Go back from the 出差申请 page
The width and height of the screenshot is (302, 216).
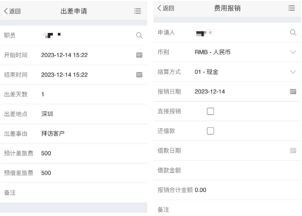pyautogui.click(x=12, y=11)
